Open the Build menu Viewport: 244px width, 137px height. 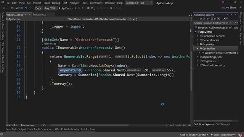coord(47,3)
